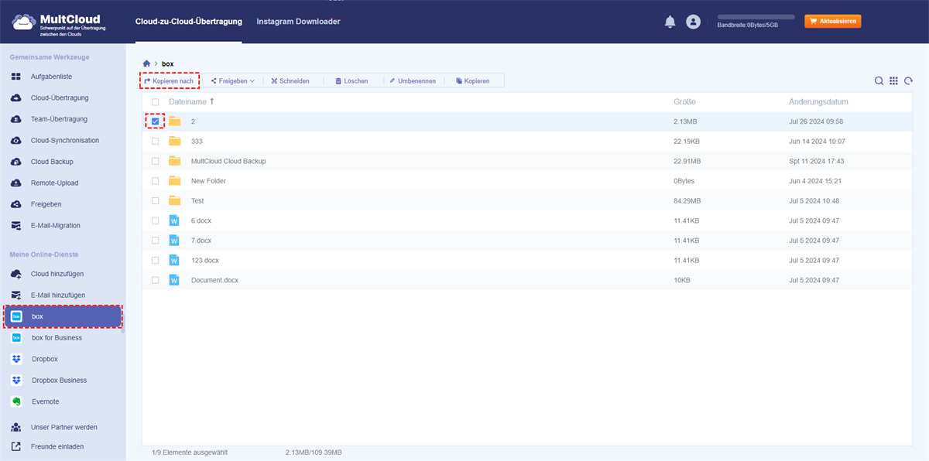Click the Word icon of 6.docx
Viewport: 929px width, 461px height.
(x=174, y=220)
